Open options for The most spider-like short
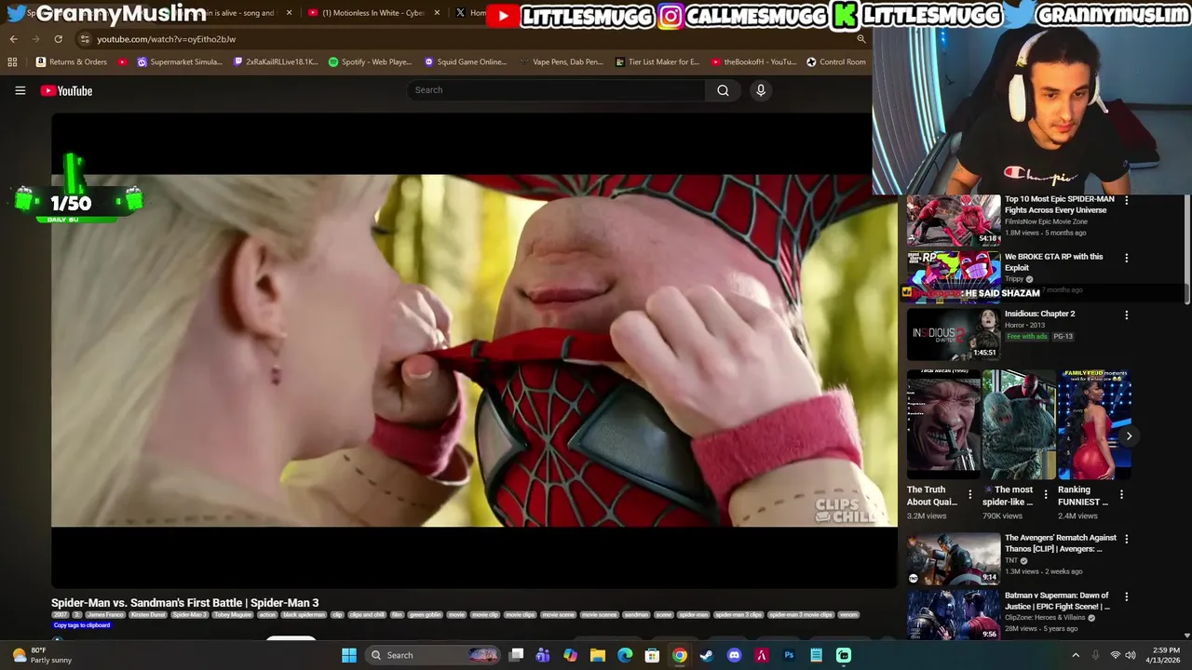 1045,494
